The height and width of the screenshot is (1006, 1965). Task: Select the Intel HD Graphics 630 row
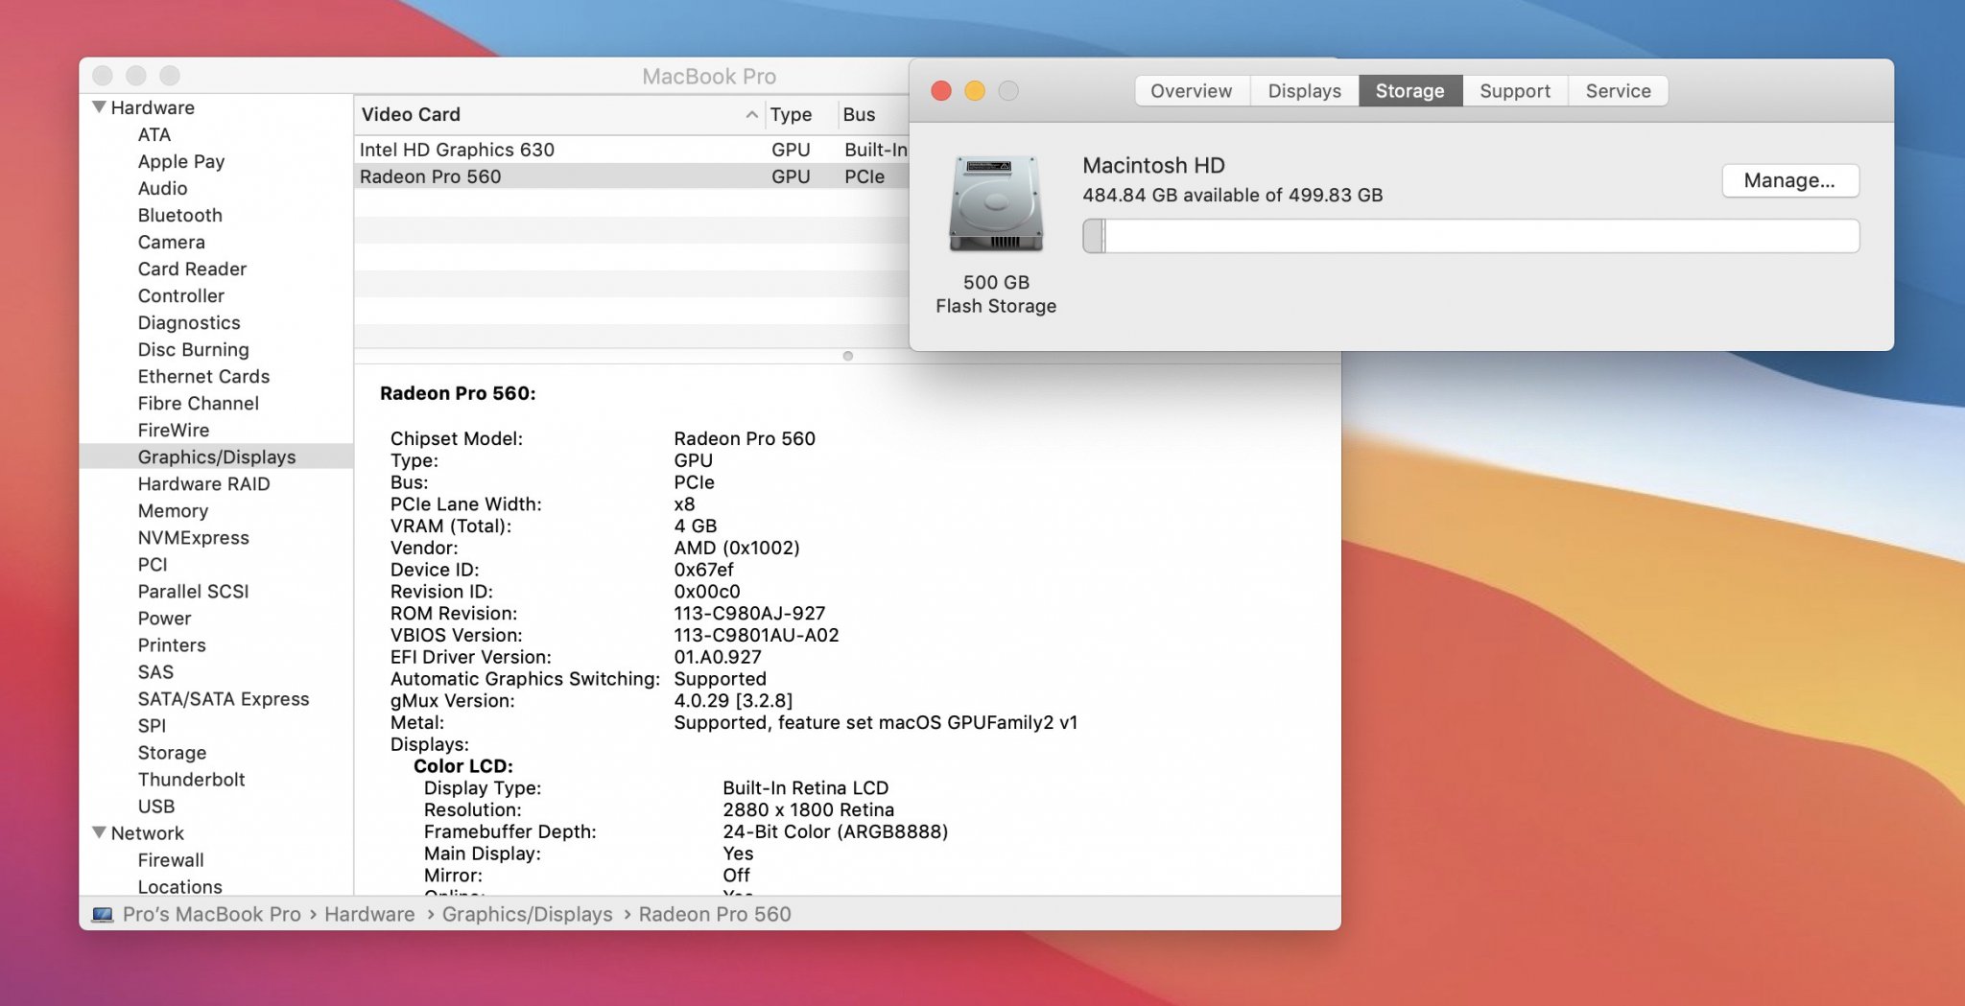coord(631,150)
